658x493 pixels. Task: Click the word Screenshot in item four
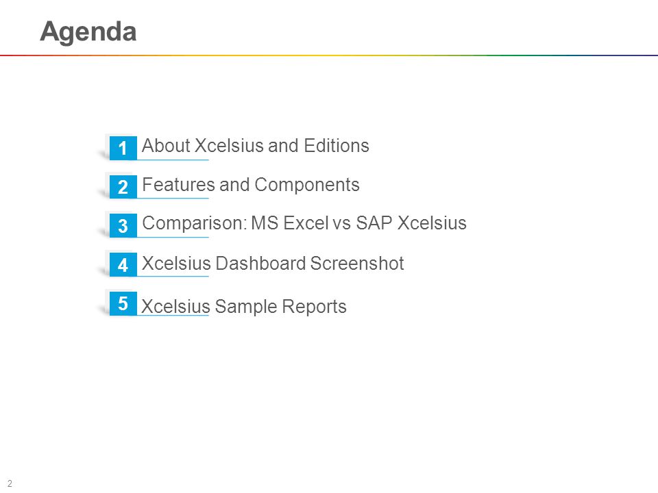point(357,264)
